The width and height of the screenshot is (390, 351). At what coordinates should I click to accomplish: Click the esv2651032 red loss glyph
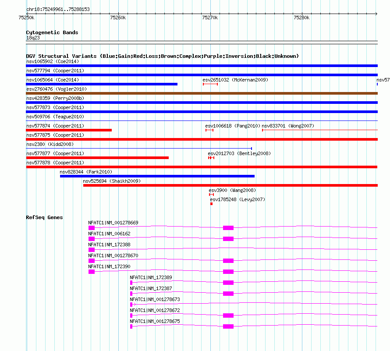point(210,84)
